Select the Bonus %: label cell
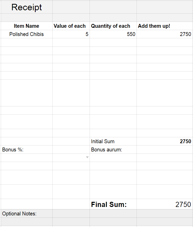 [x=27, y=150]
